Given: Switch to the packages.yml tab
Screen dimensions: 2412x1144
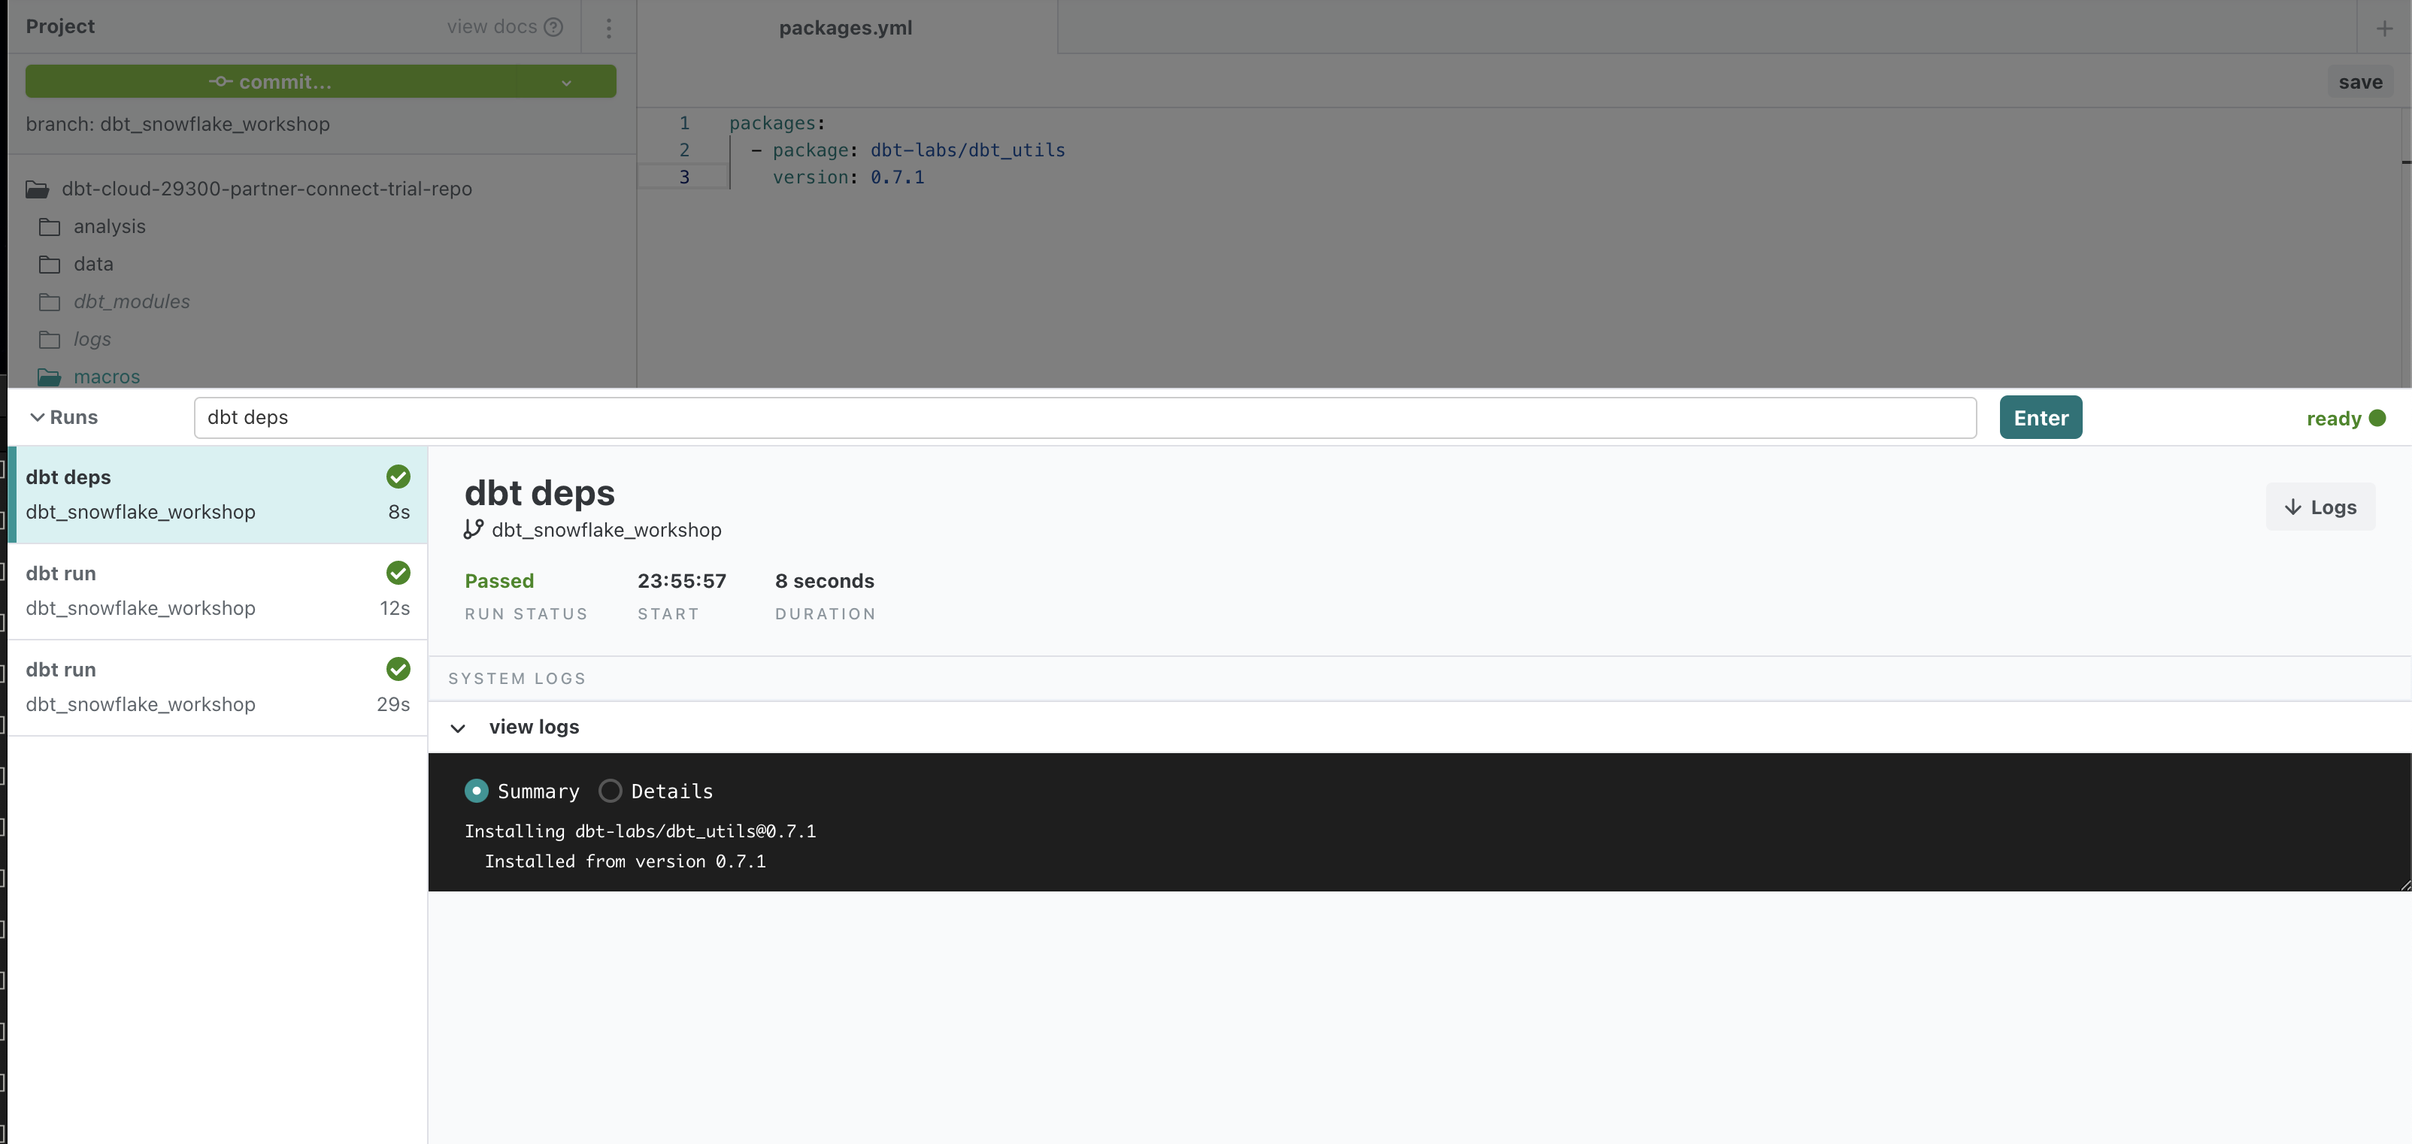Looking at the screenshot, I should [x=846, y=28].
